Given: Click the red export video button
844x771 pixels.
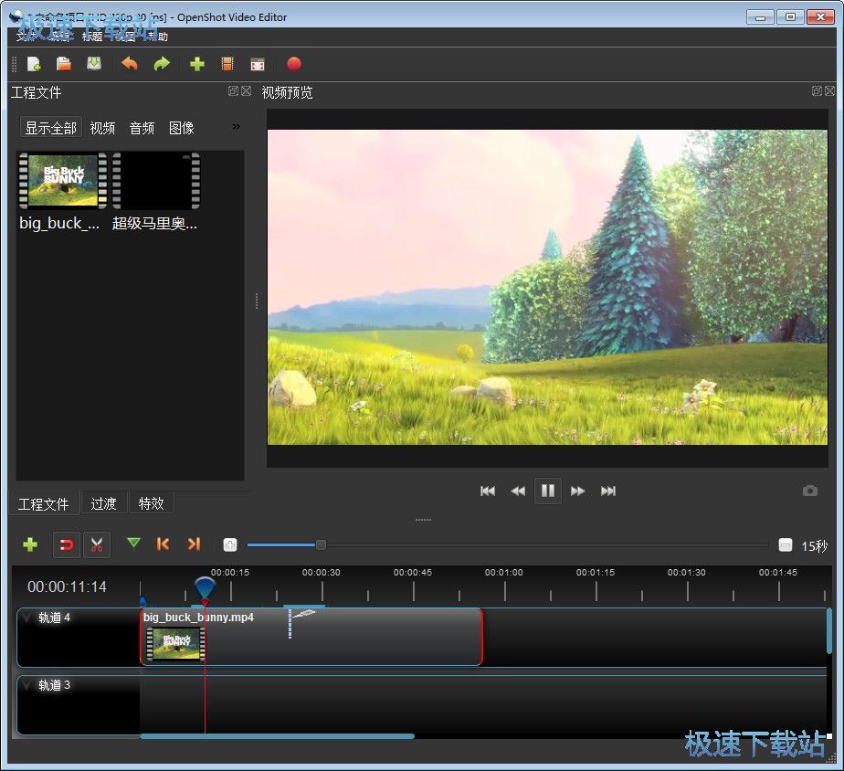Looking at the screenshot, I should pos(294,64).
